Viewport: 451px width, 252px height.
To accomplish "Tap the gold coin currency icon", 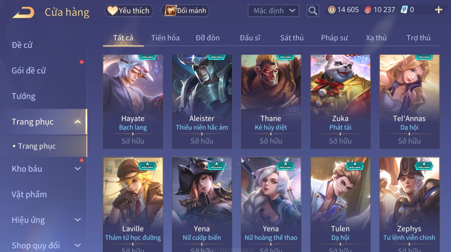I will (332, 10).
